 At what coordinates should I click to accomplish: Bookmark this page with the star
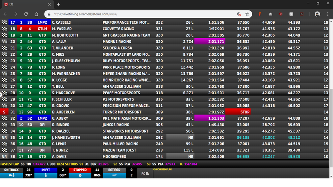(x=247, y=14)
